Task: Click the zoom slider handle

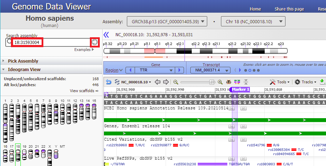Action: coord(212,82)
